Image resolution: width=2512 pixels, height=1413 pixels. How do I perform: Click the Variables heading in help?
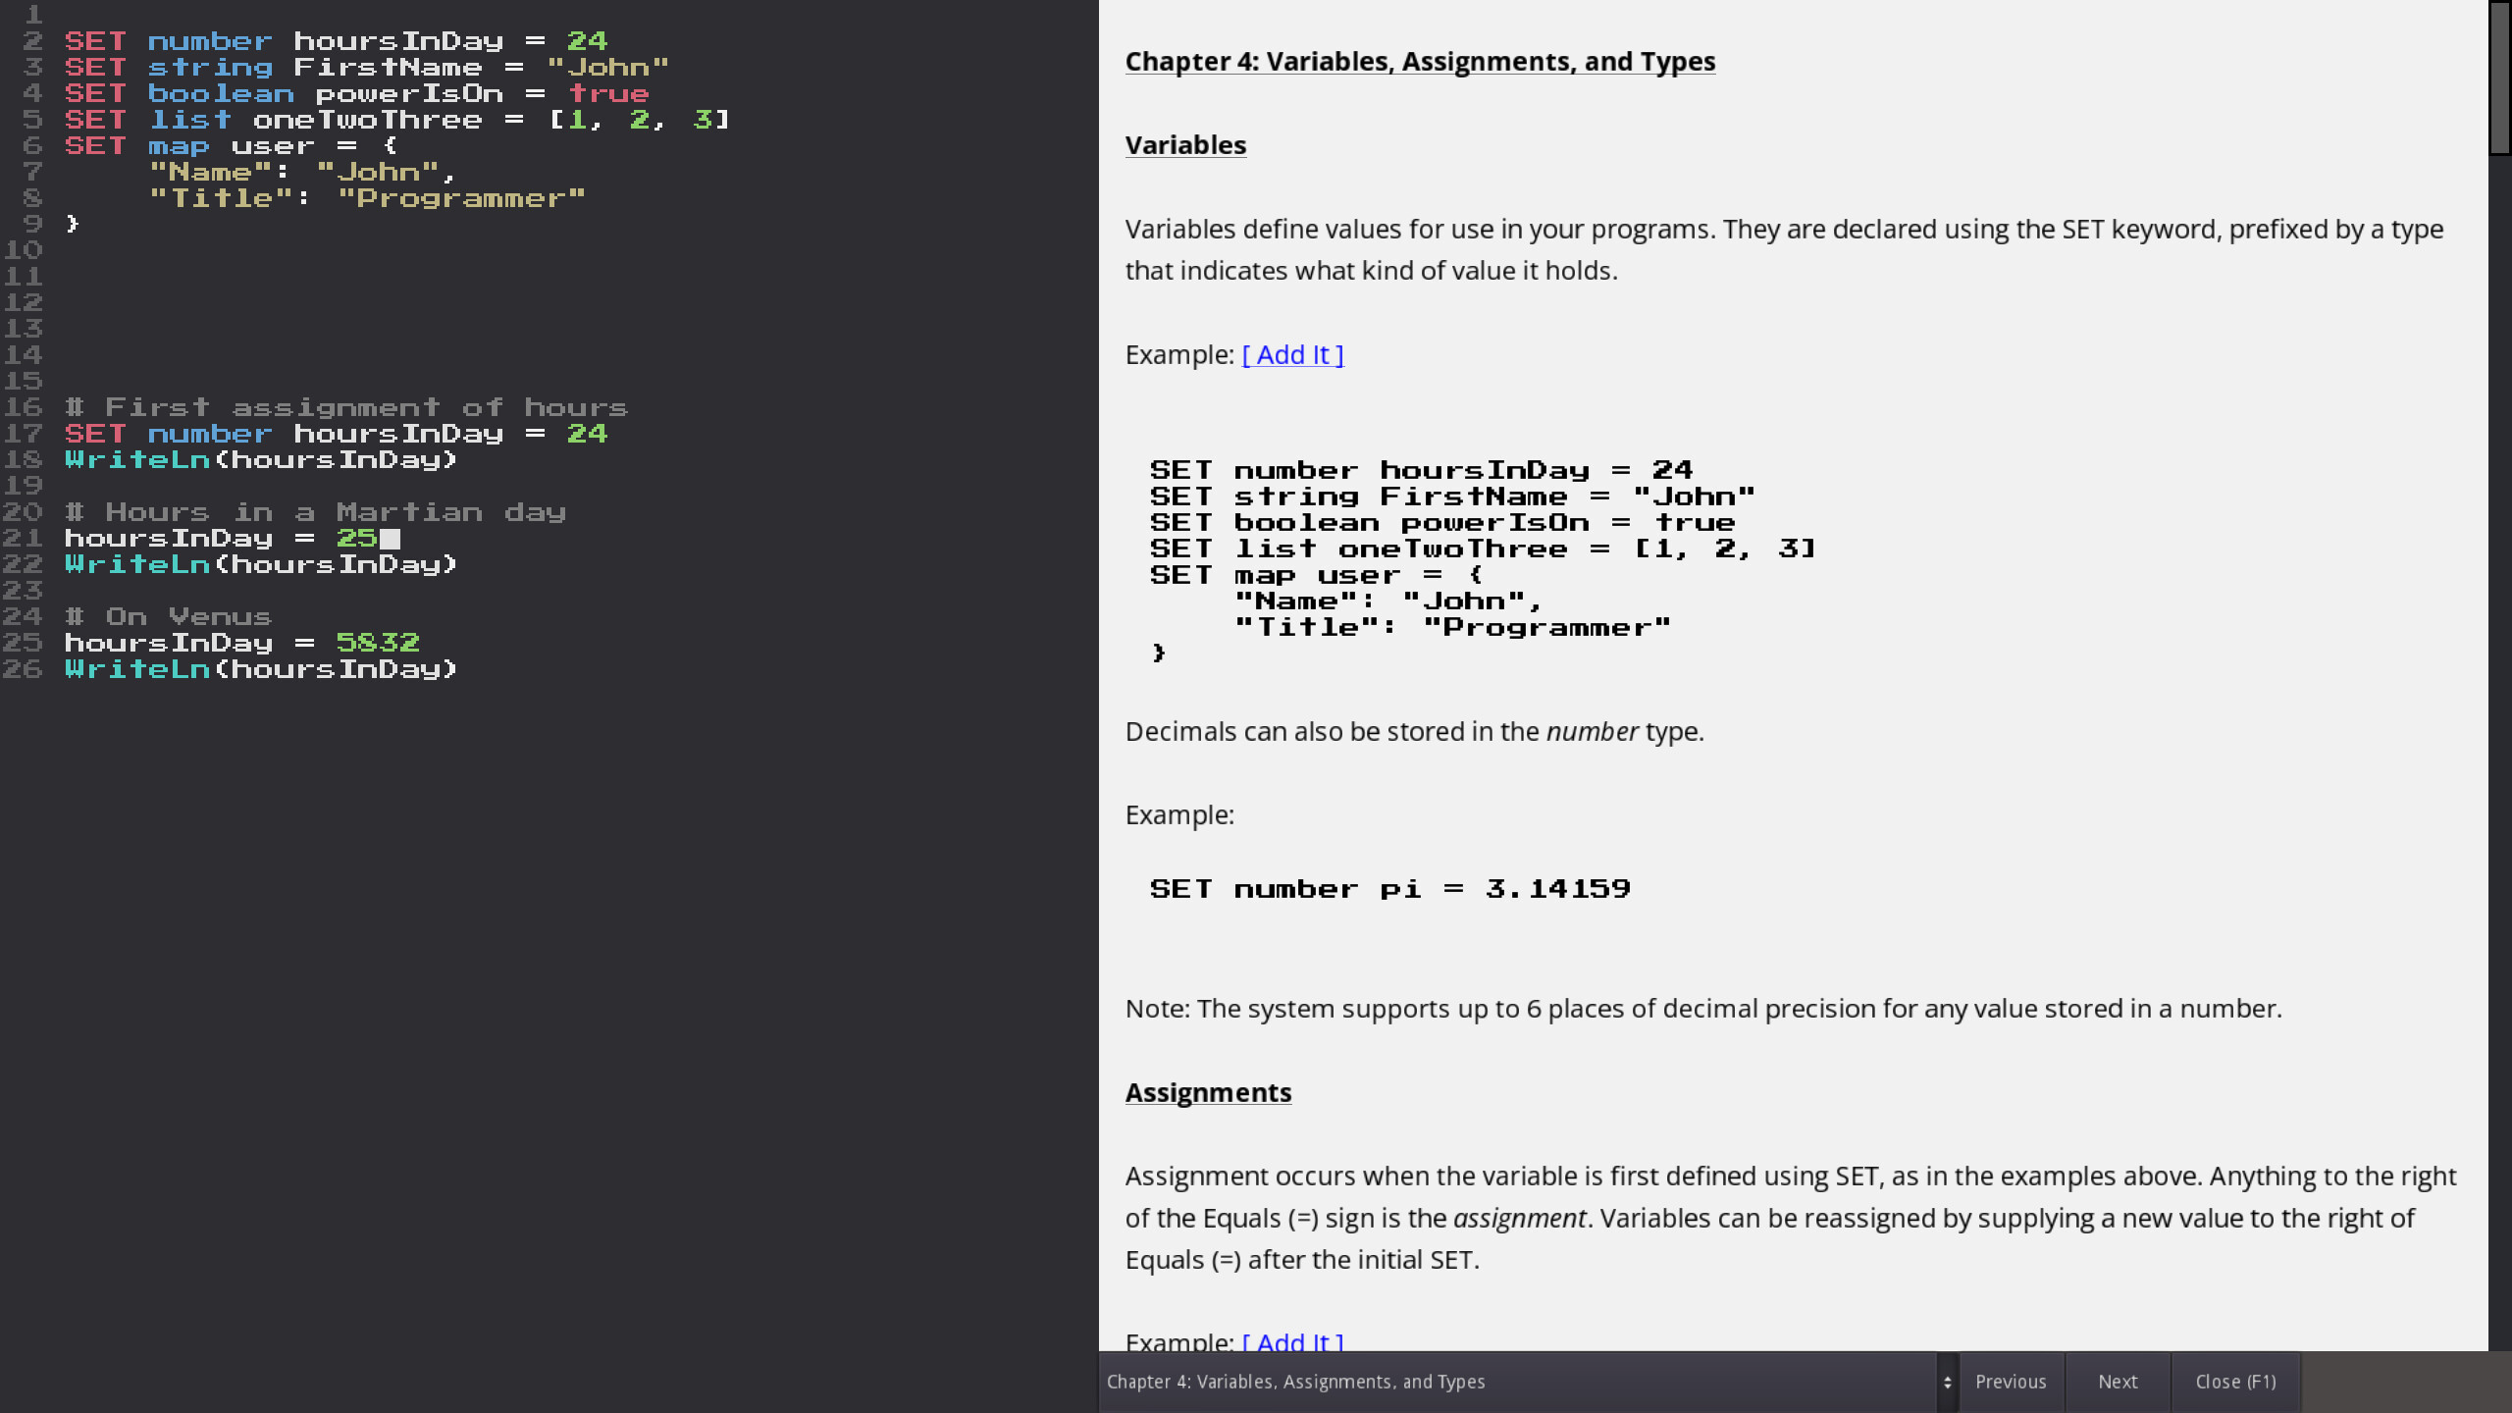[1184, 144]
